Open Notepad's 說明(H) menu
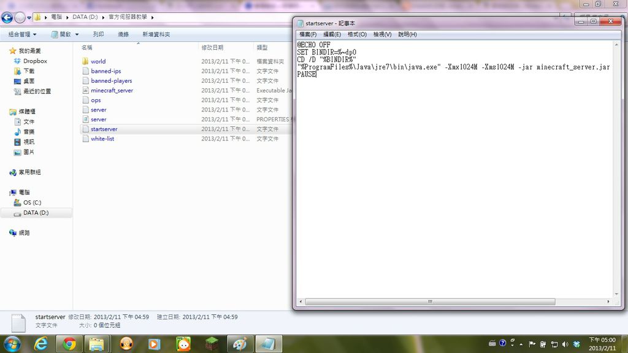The width and height of the screenshot is (628, 353). pos(407,34)
